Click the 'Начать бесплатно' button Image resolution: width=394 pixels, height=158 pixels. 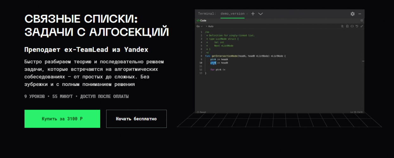136,119
